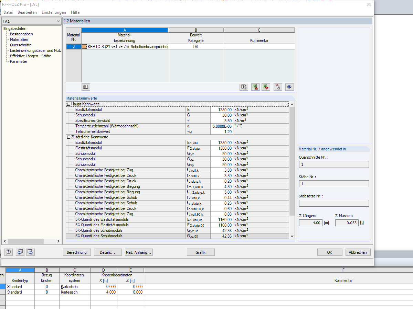Open the Bearbeiten menu
413x309 pixels.
click(27, 12)
